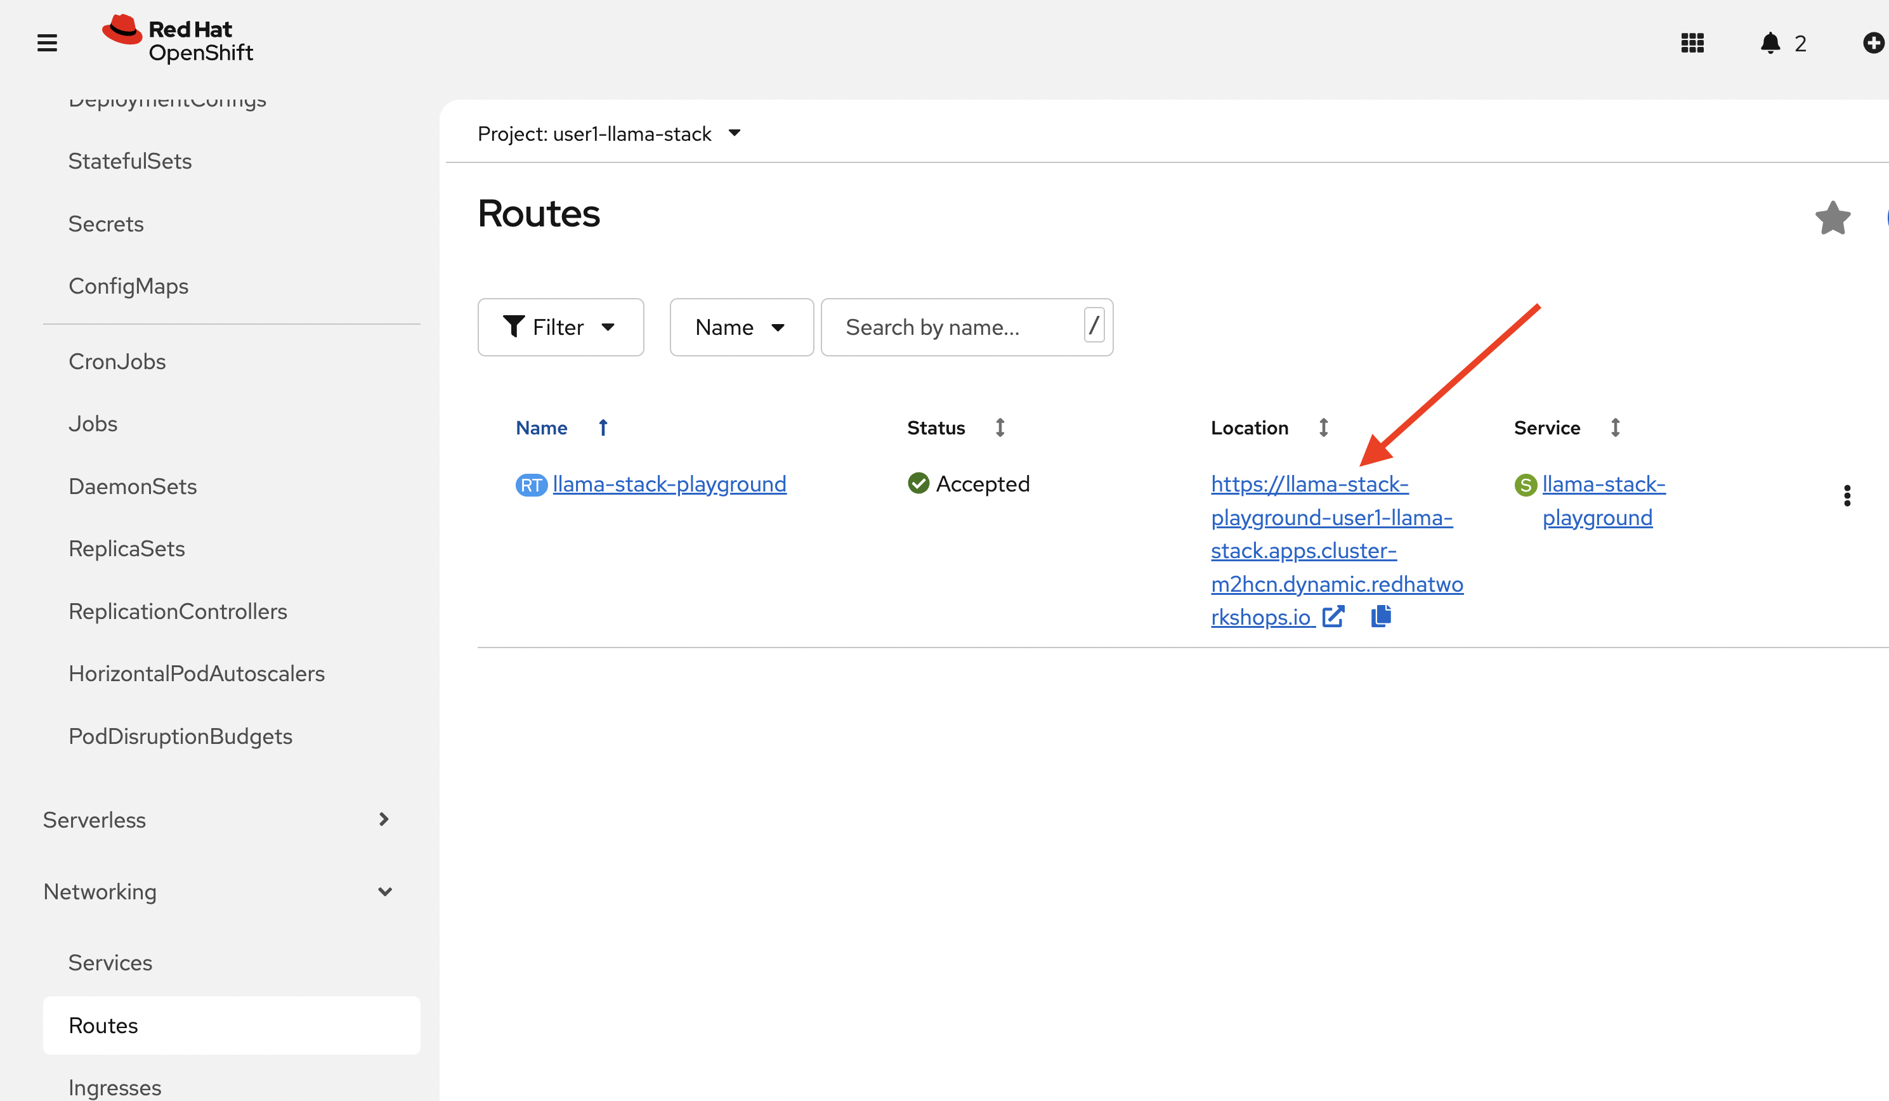Screen dimensions: 1889x1101
Task: Go to Services in the sidebar
Action: click(110, 962)
